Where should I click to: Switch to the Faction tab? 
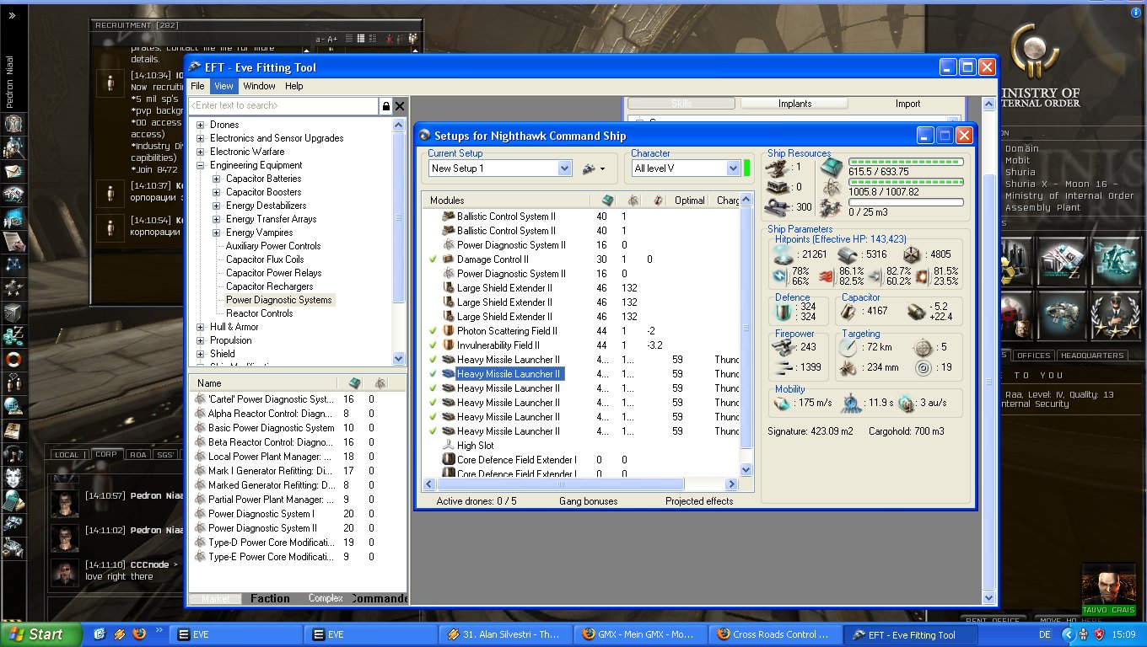270,598
